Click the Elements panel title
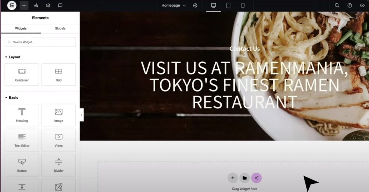 pyautogui.click(x=40, y=18)
